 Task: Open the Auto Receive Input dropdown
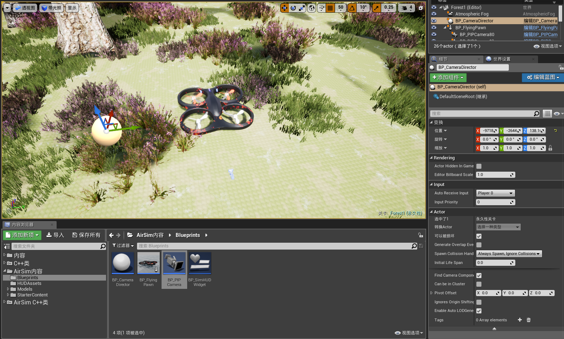tap(495, 193)
